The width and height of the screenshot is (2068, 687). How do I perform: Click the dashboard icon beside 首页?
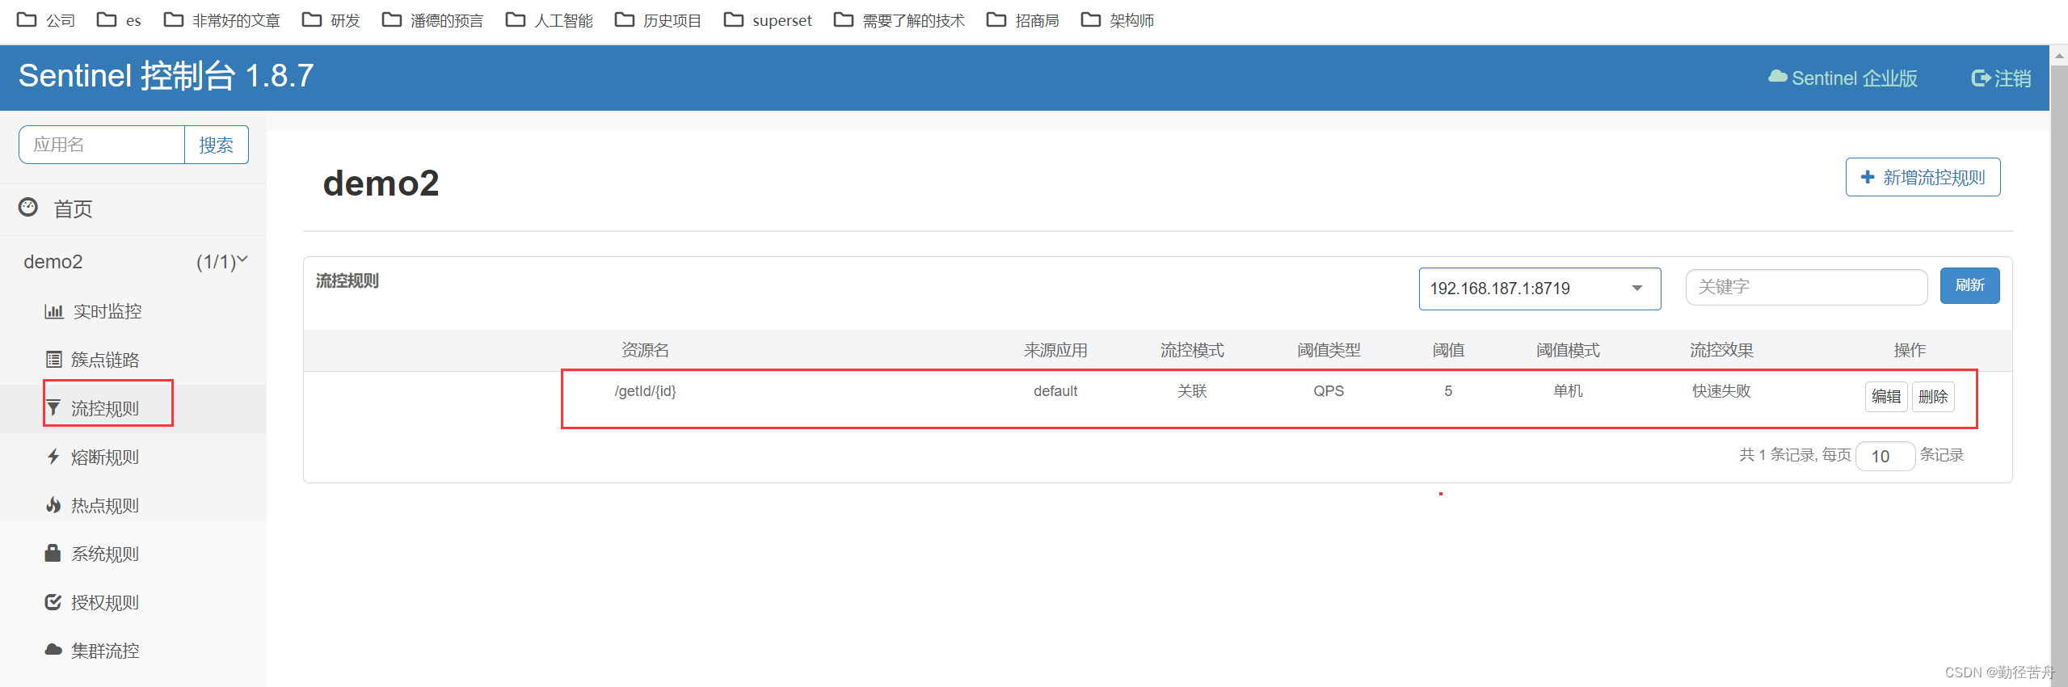(x=28, y=208)
